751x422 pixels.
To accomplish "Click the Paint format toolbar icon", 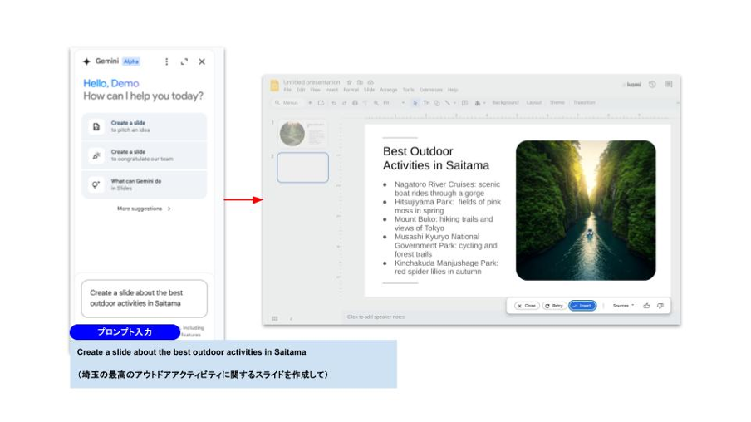I will click(x=366, y=103).
